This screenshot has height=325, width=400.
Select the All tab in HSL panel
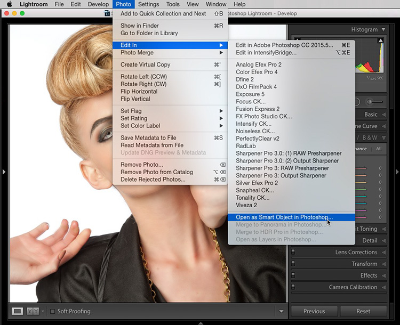pyautogui.click(x=379, y=149)
